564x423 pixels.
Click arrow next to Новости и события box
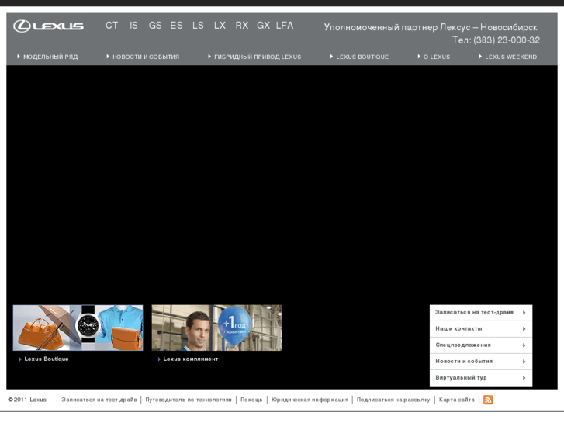pos(524,362)
